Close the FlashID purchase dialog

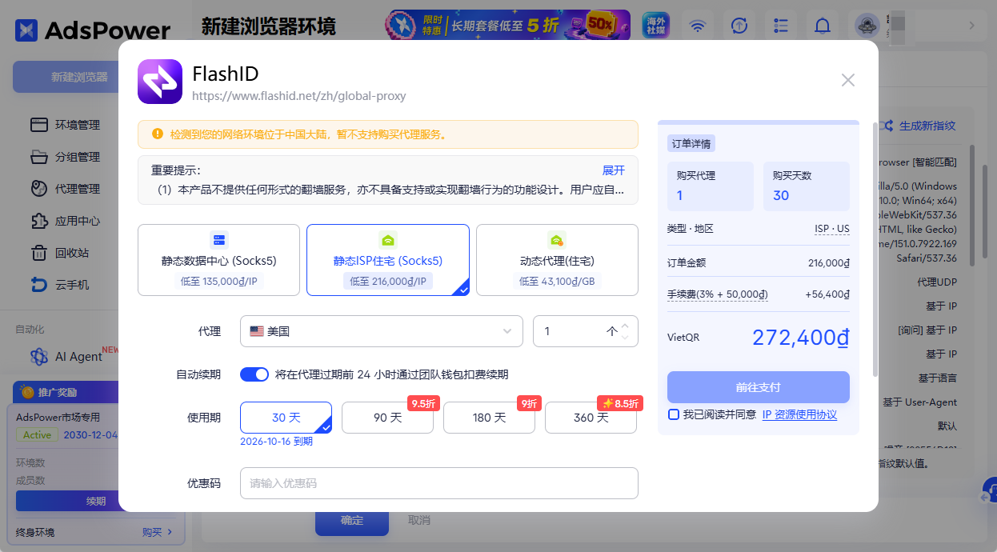click(x=848, y=80)
